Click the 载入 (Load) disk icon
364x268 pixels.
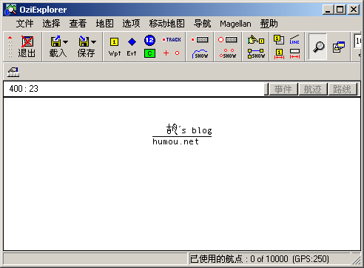[56, 41]
